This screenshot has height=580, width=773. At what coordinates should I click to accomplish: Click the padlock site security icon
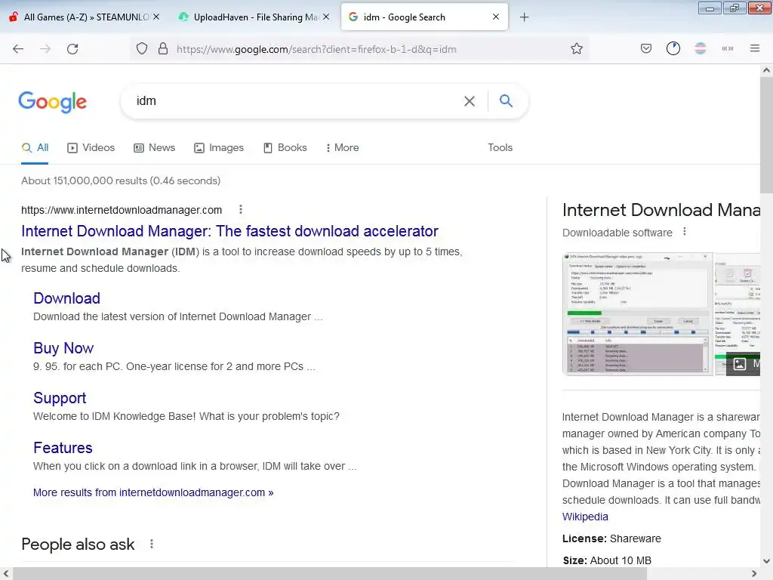click(163, 49)
